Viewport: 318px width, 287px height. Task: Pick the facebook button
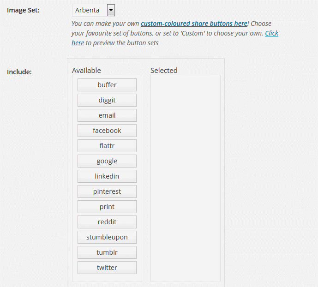point(107,131)
